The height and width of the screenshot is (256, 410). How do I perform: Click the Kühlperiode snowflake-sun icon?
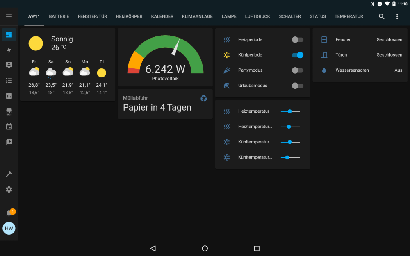point(227,55)
